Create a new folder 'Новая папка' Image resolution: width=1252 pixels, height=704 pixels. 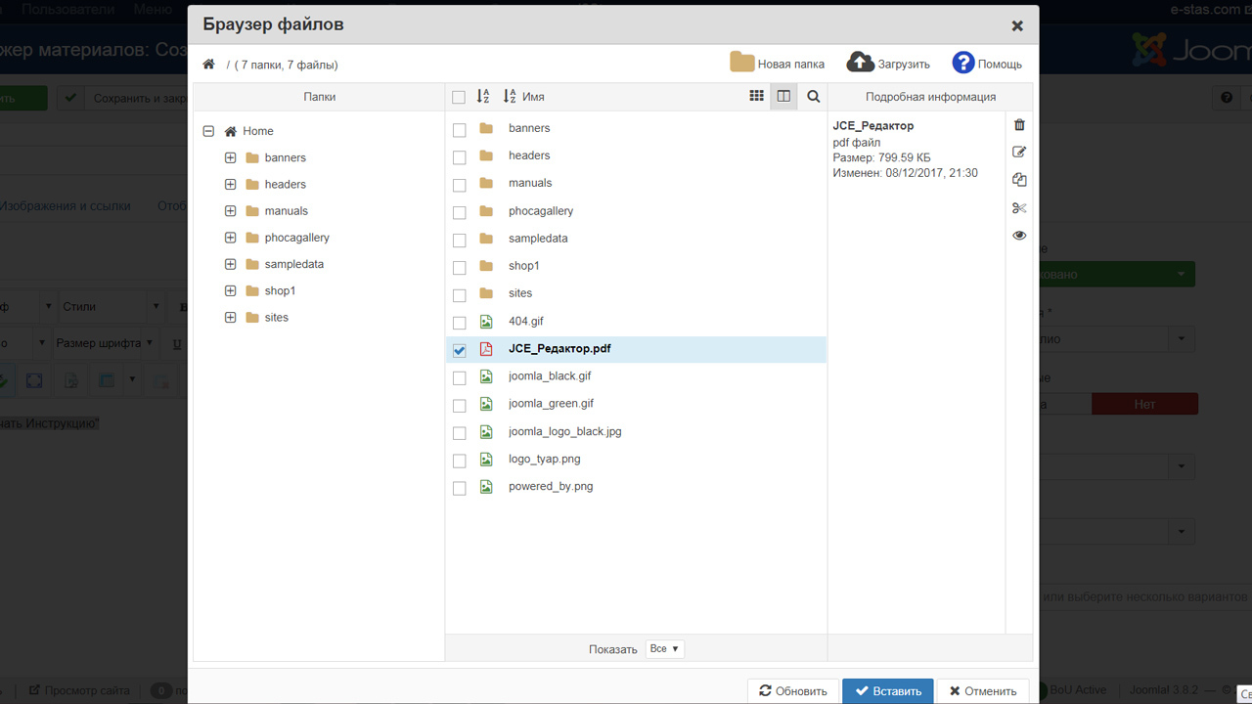click(778, 64)
